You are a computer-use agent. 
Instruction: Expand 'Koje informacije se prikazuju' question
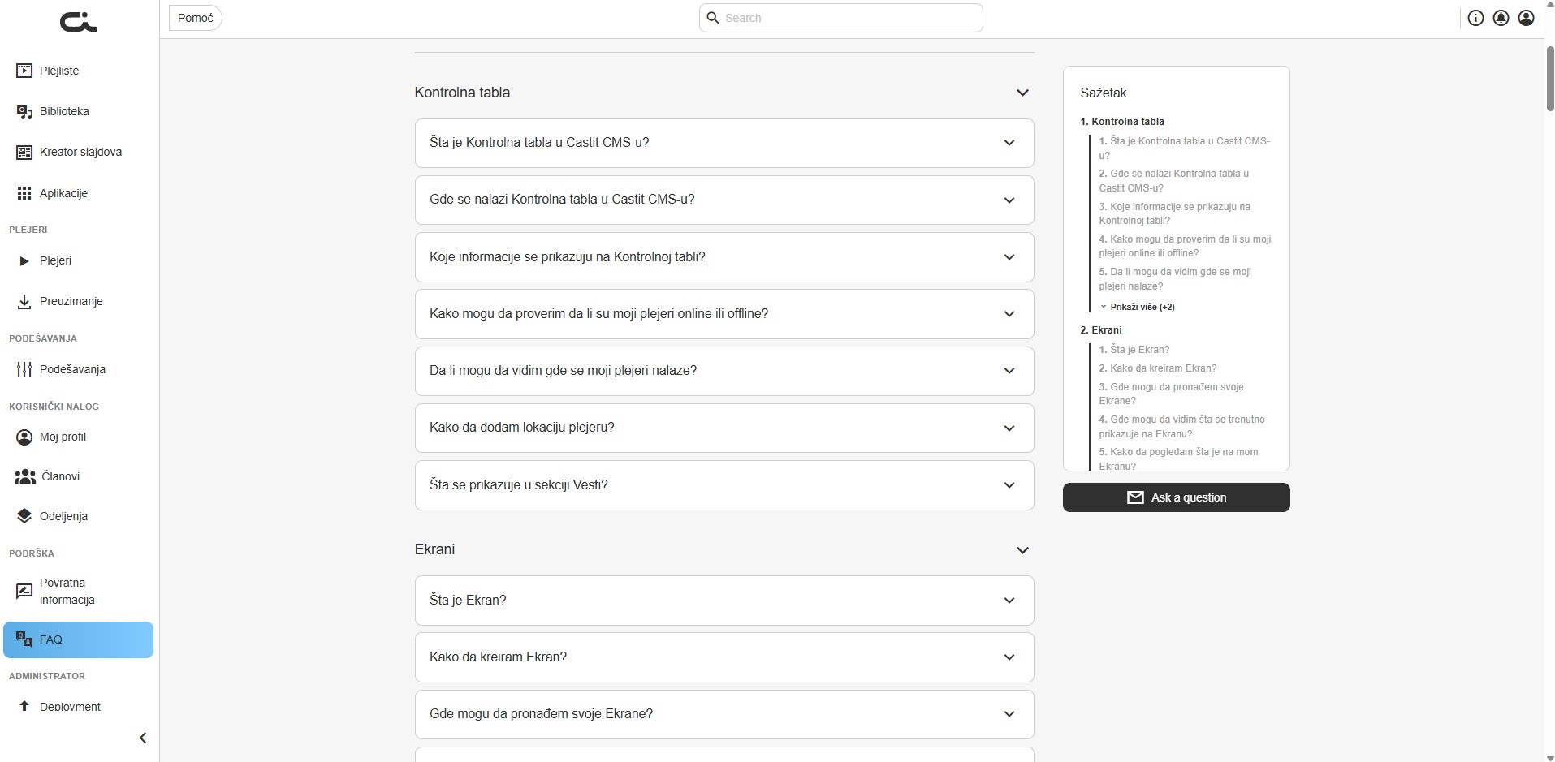(724, 257)
